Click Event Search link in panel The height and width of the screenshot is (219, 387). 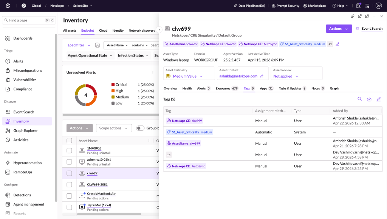tap(372, 29)
